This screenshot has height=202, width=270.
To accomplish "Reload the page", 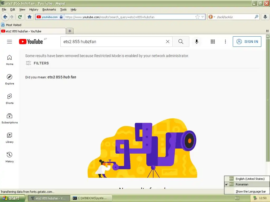I will [20, 17].
